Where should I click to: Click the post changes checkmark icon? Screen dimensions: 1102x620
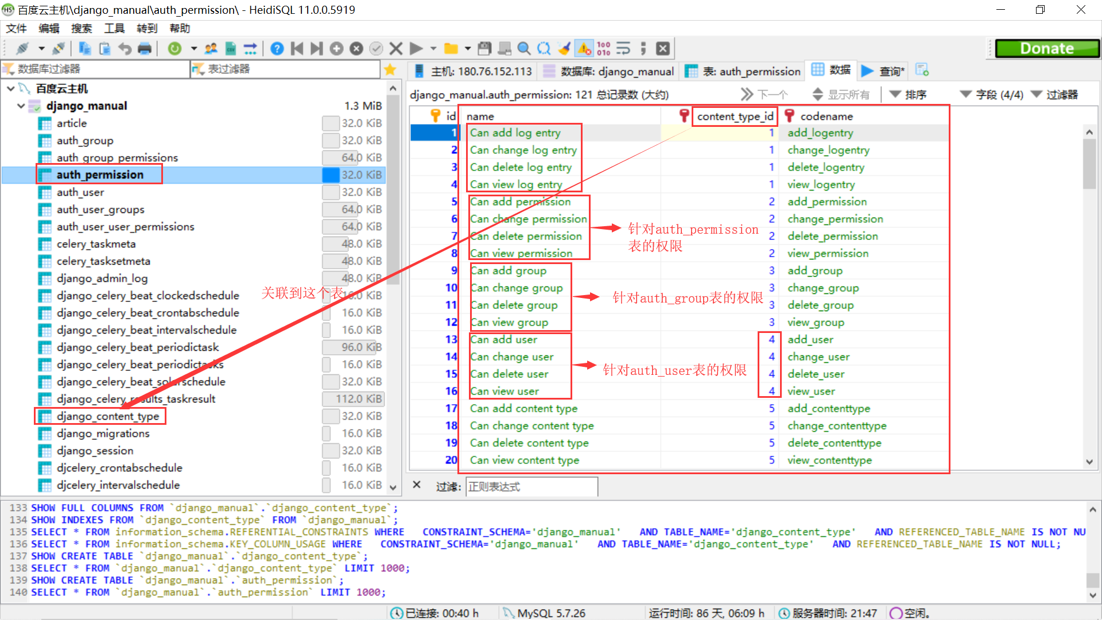click(x=376, y=49)
